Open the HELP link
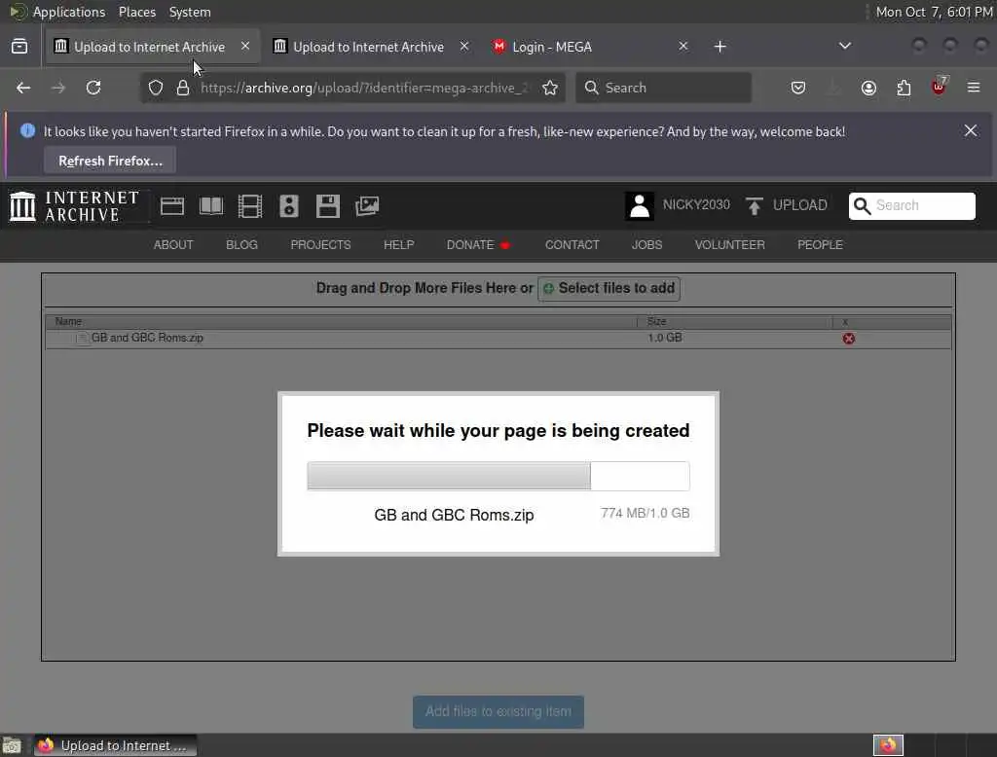Image resolution: width=997 pixels, height=757 pixels. [x=398, y=244]
